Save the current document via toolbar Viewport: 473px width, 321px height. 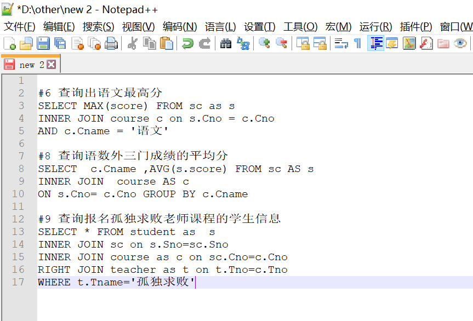pos(43,43)
